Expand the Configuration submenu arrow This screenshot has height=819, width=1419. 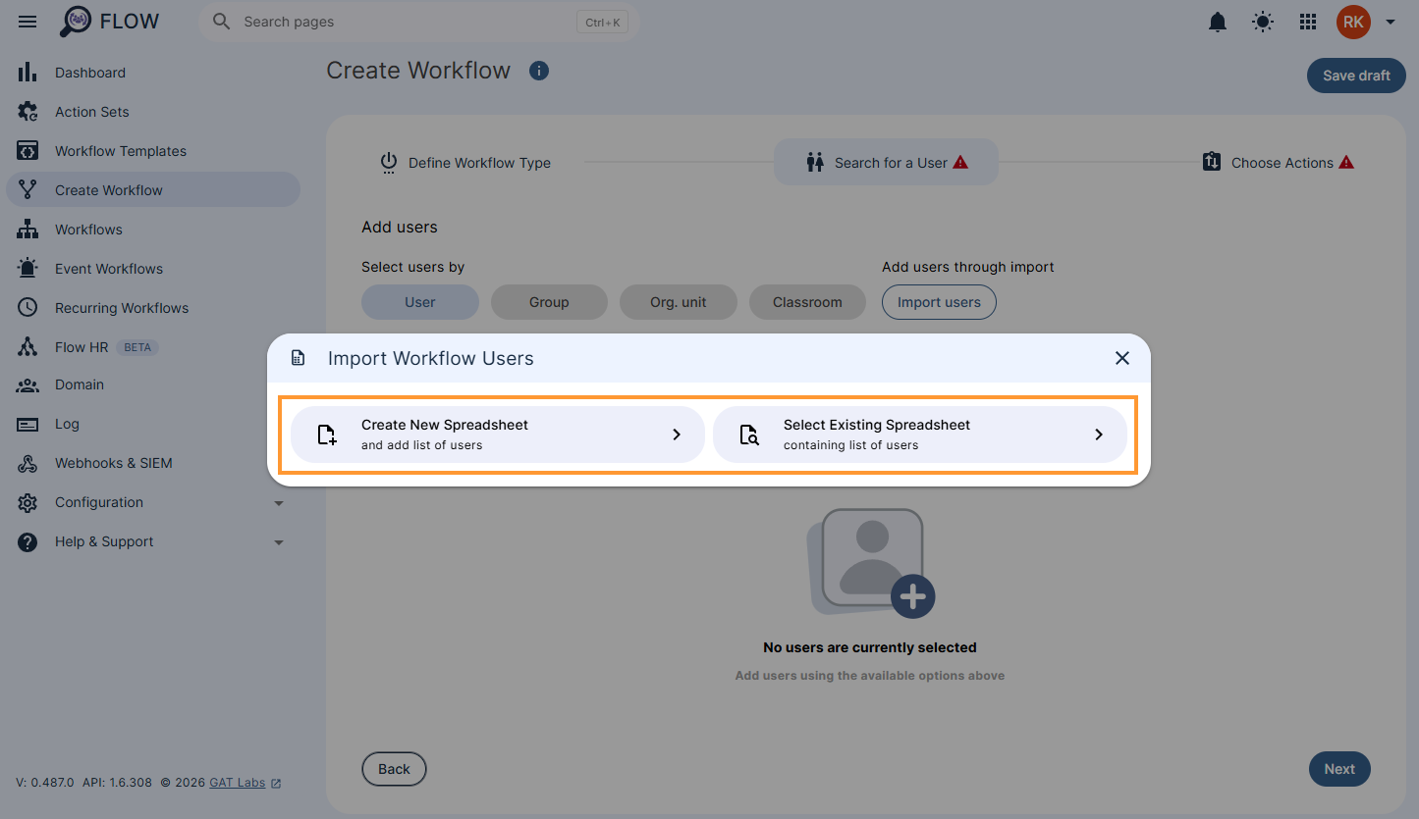click(x=279, y=503)
